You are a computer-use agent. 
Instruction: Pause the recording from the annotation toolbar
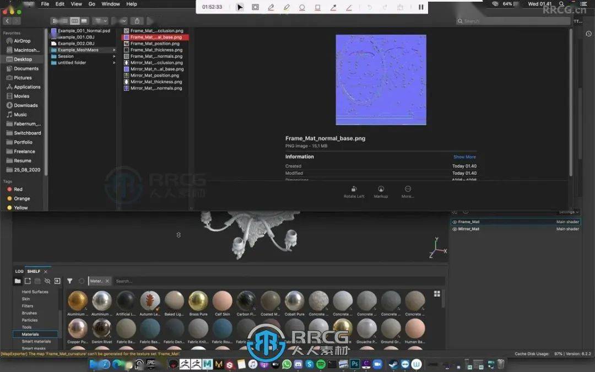(x=421, y=7)
